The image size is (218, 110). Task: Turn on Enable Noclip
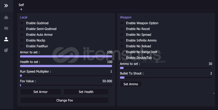pos(22,40)
